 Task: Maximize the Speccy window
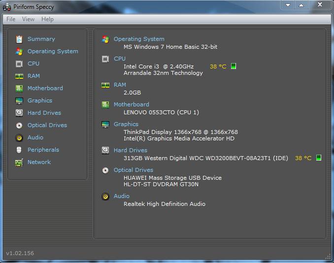pos(301,5)
